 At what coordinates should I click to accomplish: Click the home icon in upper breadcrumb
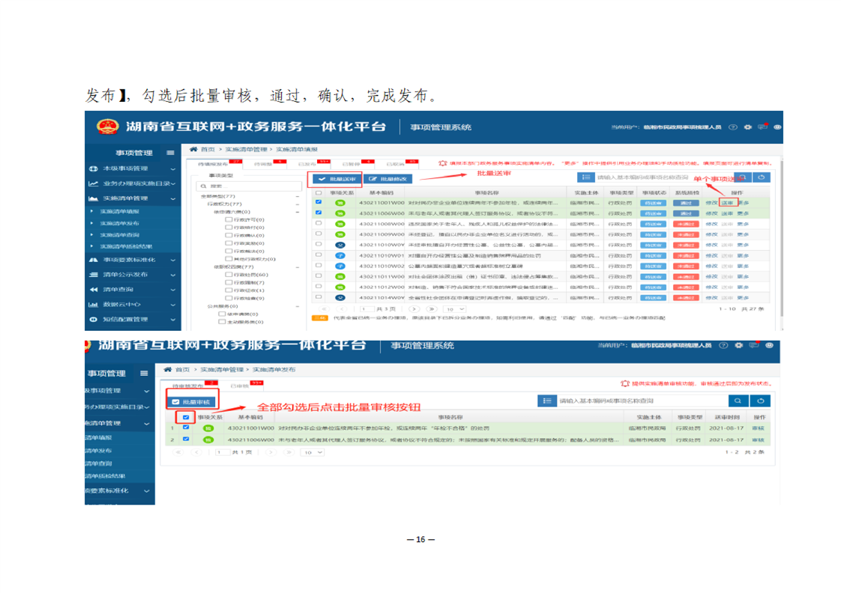point(193,150)
